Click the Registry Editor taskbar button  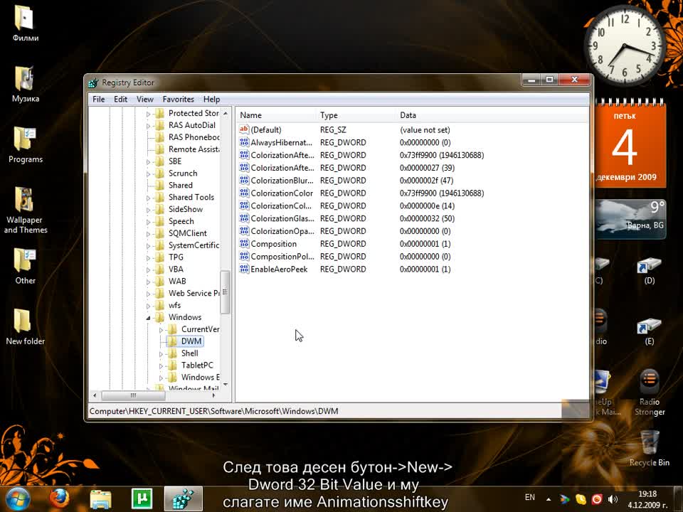184,499
